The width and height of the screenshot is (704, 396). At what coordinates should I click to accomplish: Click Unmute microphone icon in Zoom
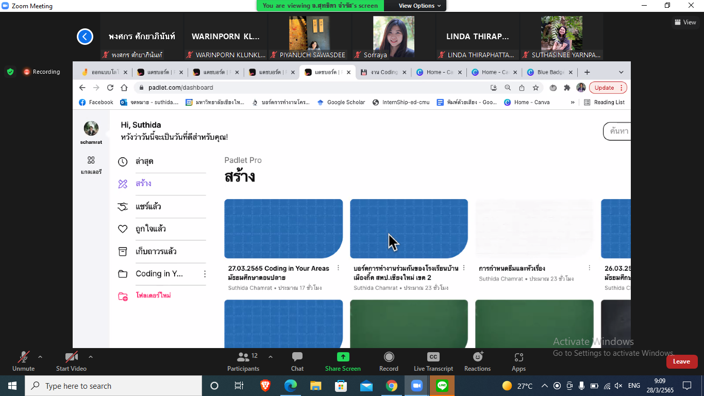23,357
